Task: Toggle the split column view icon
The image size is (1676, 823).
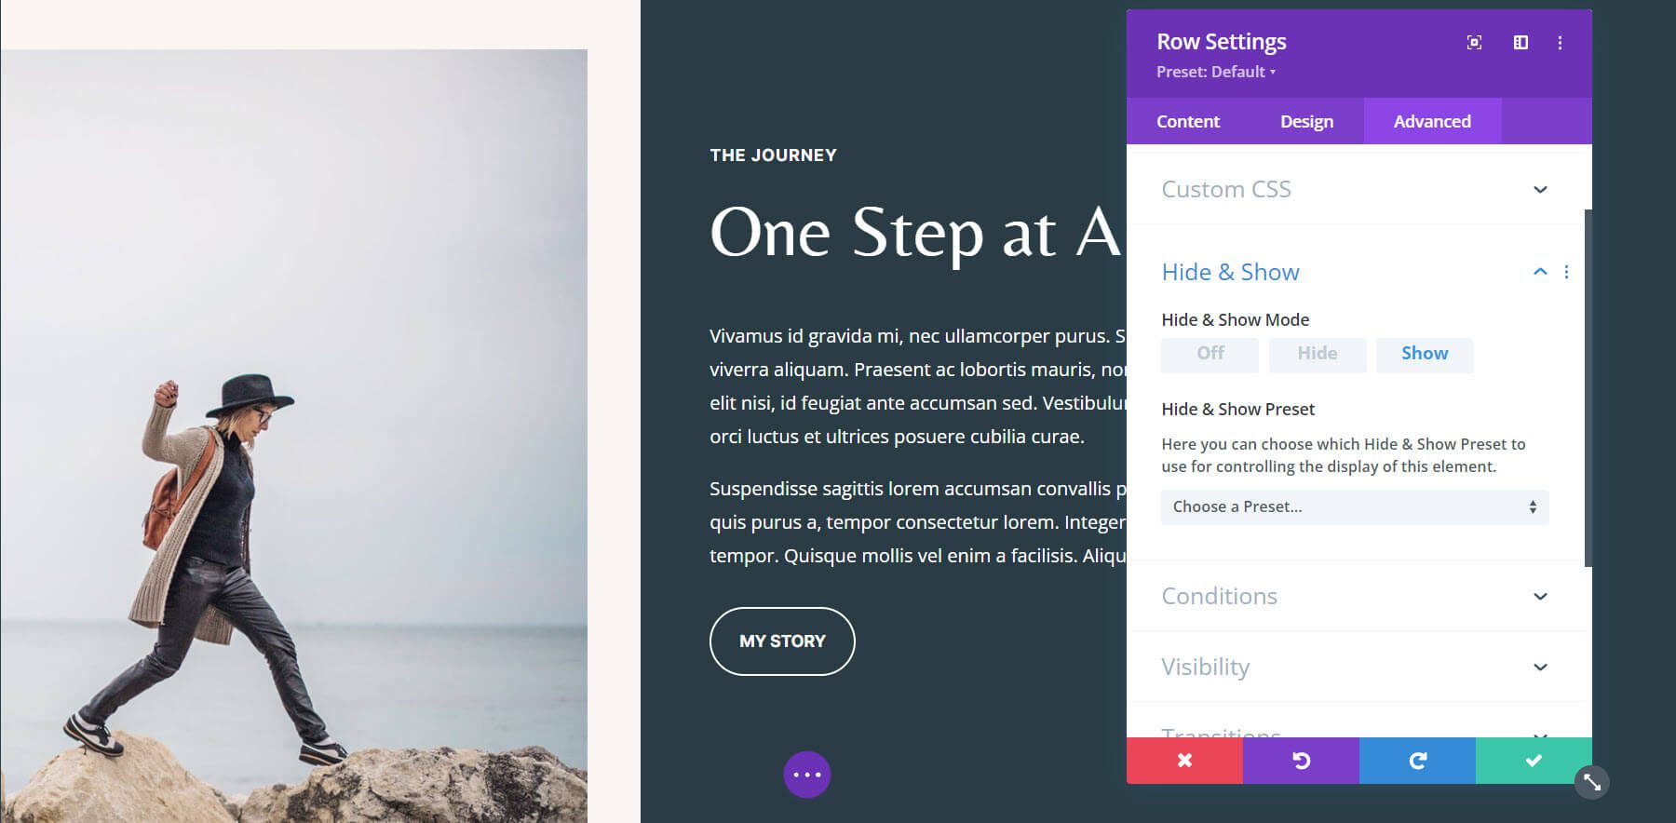Action: point(1521,42)
